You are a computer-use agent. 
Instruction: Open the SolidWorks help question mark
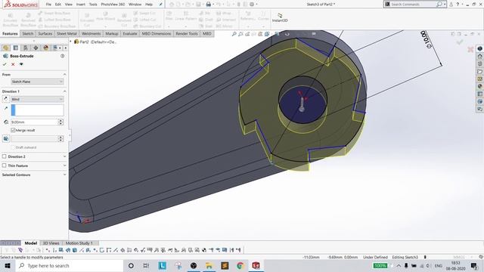coord(458,5)
